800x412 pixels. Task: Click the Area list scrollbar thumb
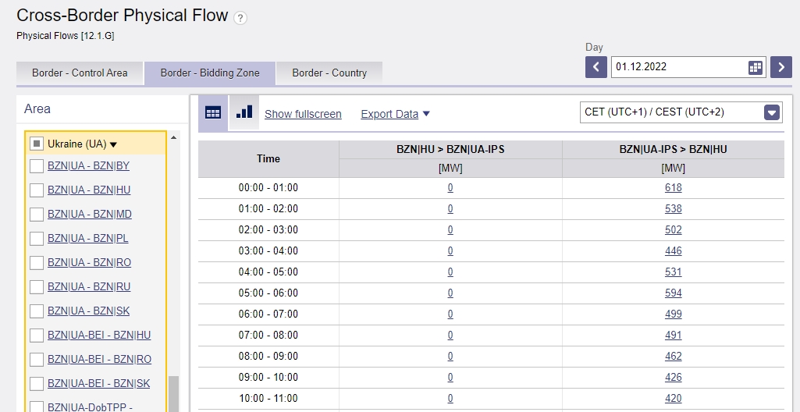(x=173, y=393)
